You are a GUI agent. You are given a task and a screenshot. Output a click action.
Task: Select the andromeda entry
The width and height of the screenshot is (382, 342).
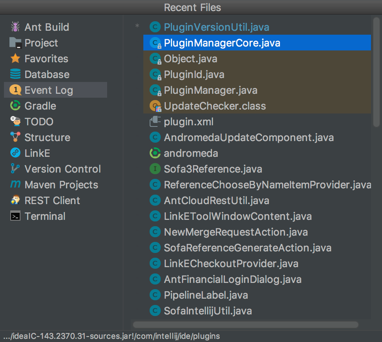[x=257, y=153]
